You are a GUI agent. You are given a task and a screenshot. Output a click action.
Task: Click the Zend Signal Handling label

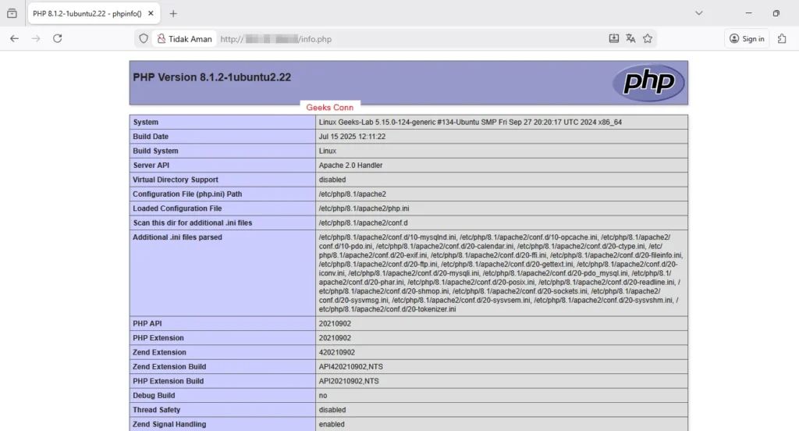pyautogui.click(x=169, y=425)
